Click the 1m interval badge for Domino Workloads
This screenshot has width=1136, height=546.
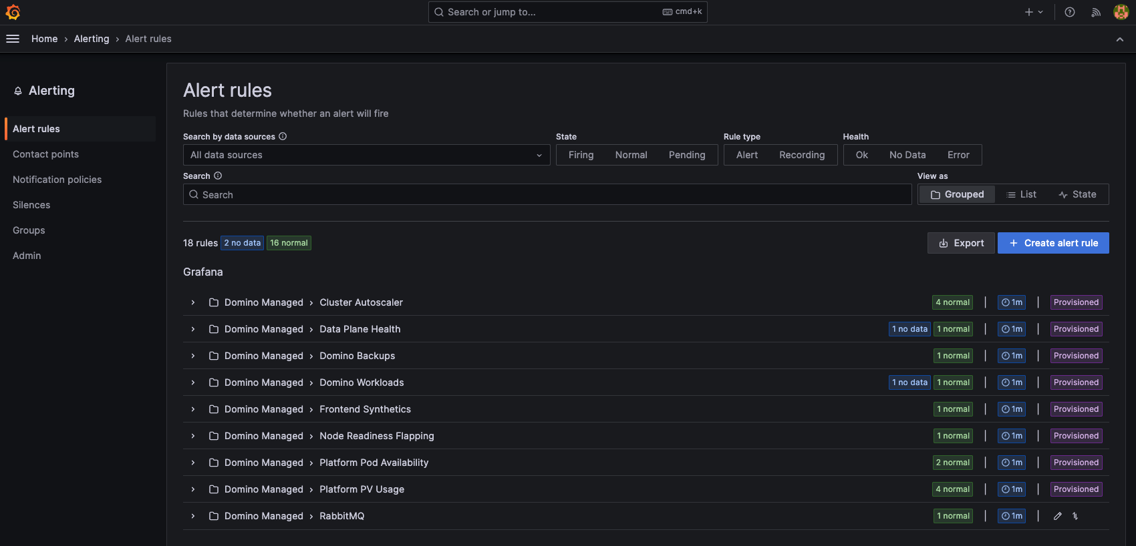click(x=1012, y=382)
